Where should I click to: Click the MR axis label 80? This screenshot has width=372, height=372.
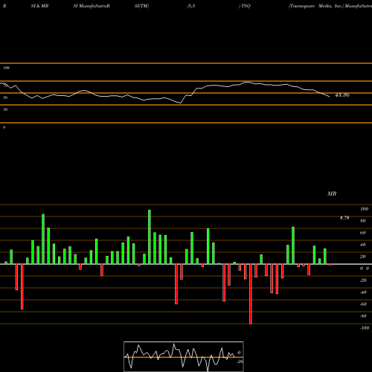363,221
